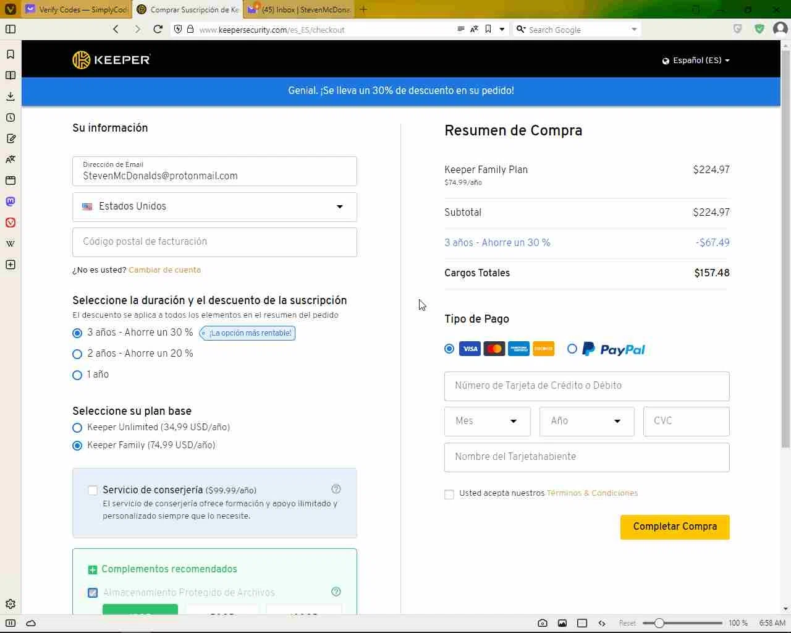Click the CVC input field
791x633 pixels.
click(687, 421)
